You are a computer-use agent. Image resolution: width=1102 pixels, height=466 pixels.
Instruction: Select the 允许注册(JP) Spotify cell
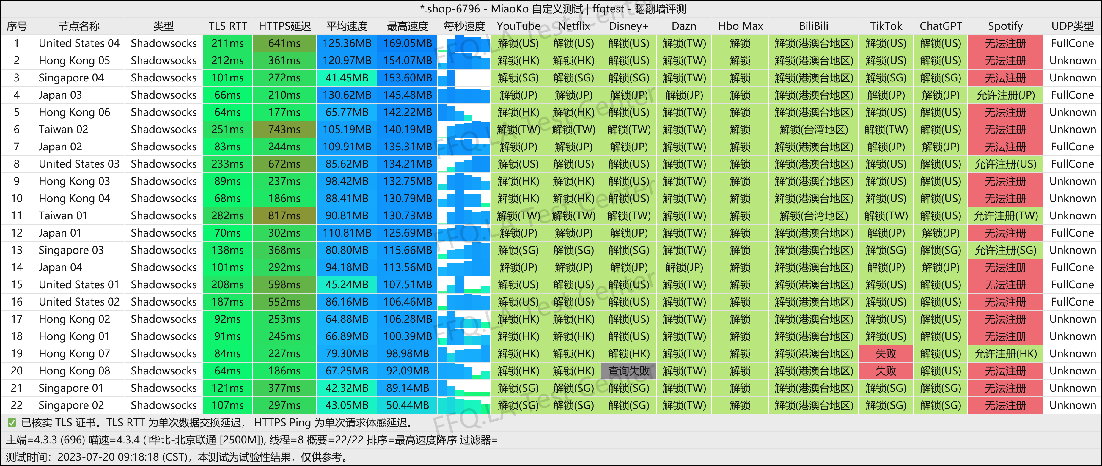point(1005,95)
